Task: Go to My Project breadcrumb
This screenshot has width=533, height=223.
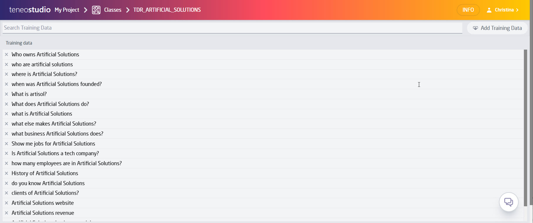Action: 67,10
